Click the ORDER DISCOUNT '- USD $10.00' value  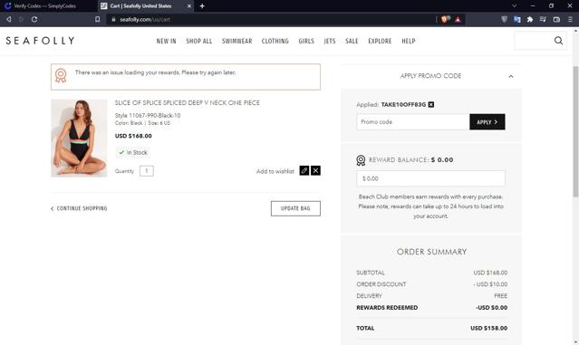point(490,284)
